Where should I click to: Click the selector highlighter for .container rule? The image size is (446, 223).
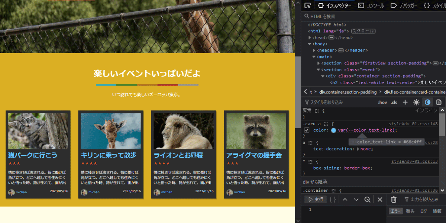[334, 191]
